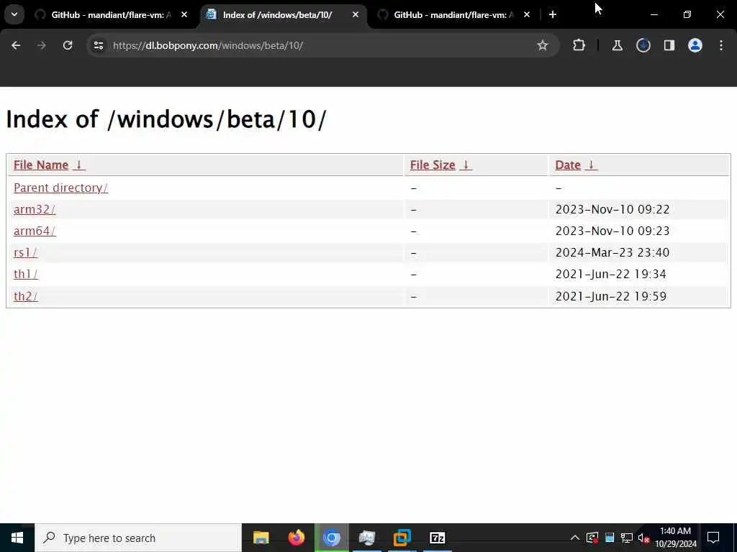Select the date 2023-Nov-10 09:23
Viewport: 737px width, 552px height.
612,231
